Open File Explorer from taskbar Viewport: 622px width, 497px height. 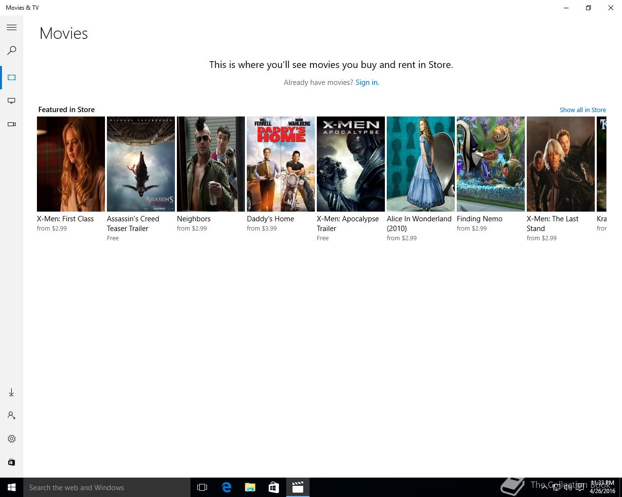[250, 487]
